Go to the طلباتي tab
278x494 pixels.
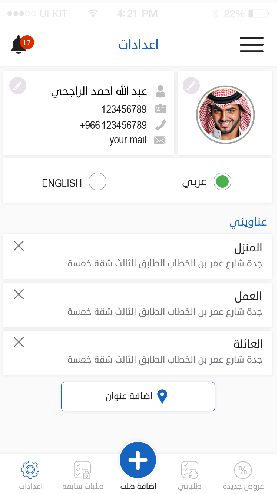pyautogui.click(x=190, y=475)
